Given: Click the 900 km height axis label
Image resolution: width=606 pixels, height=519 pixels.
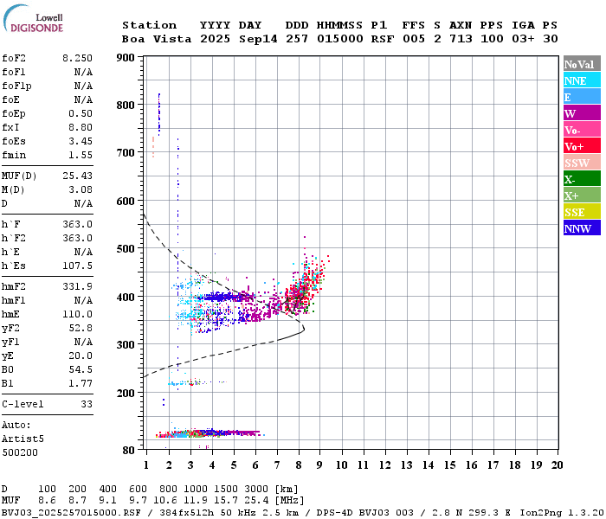Looking at the screenshot, I should point(126,58).
